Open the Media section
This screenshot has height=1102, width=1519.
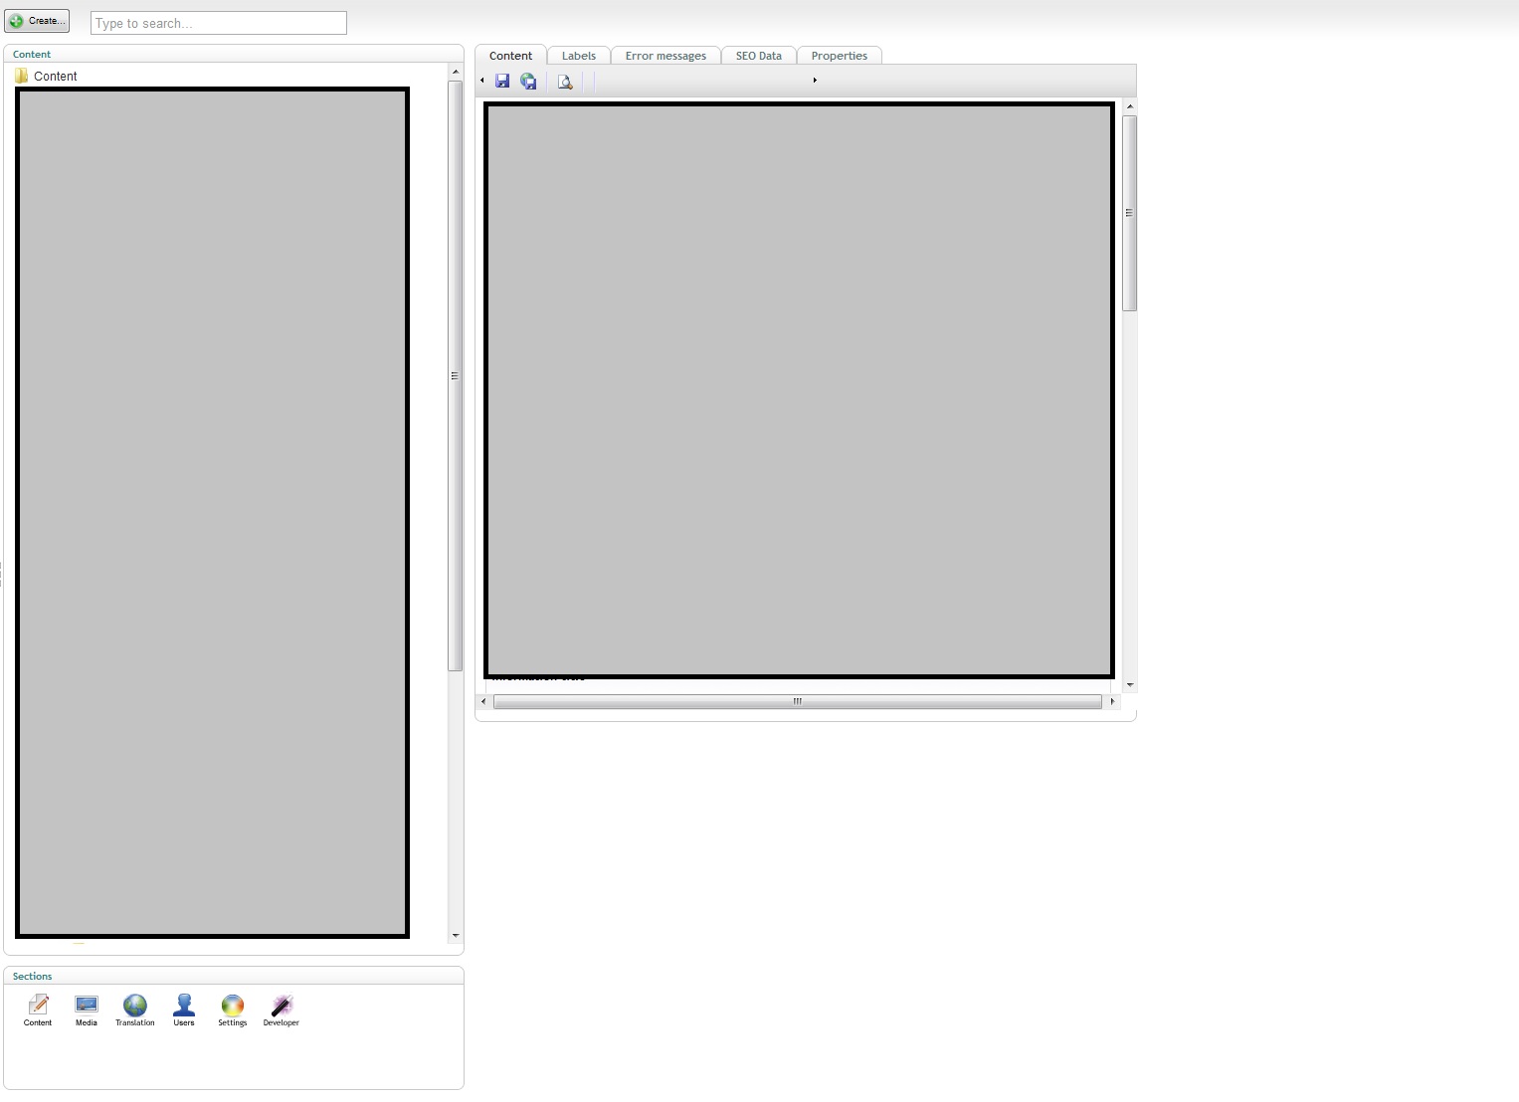click(87, 1010)
